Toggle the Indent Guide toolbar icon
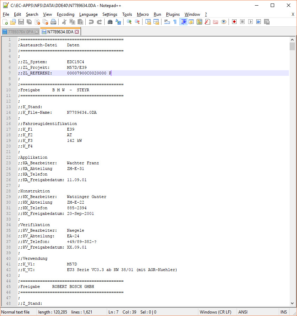Image resolution: width=297 pixels, height=316 pixels. [x=183, y=22]
